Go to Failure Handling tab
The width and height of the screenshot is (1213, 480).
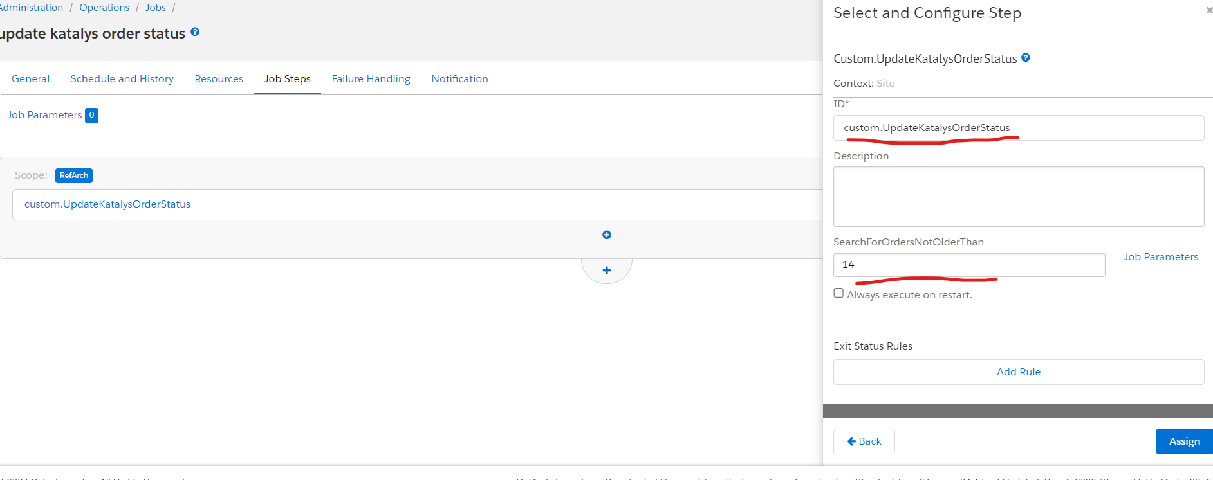click(371, 79)
